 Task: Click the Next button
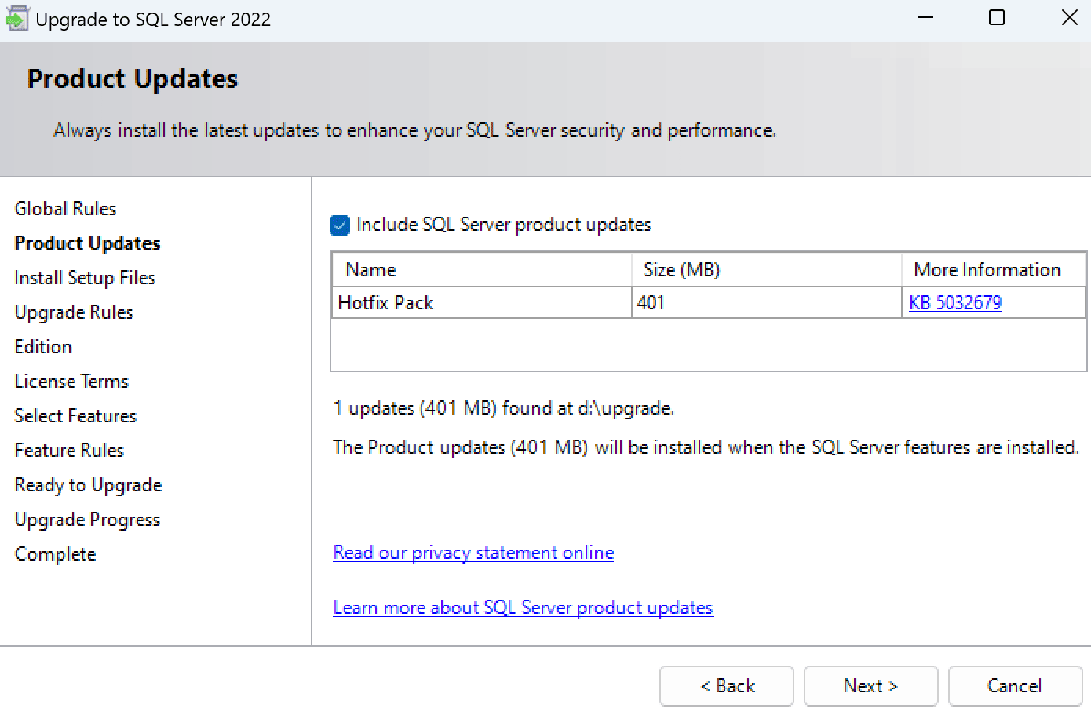tap(870, 686)
